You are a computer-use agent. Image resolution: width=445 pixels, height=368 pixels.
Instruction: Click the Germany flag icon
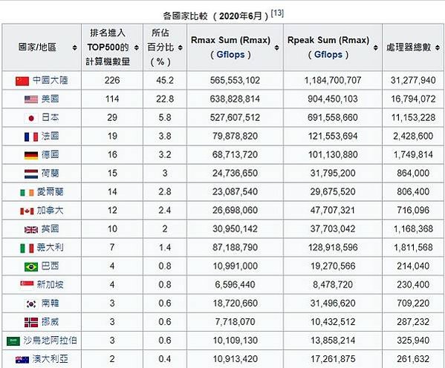point(31,155)
